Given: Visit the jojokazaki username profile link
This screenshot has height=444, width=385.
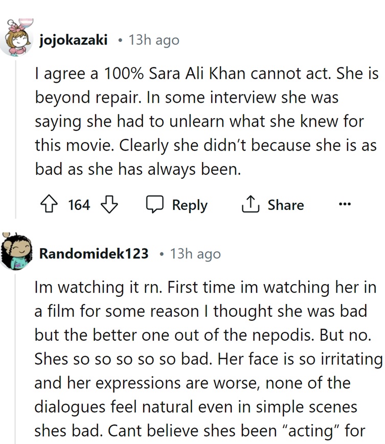Looking at the screenshot, I should 74,40.
